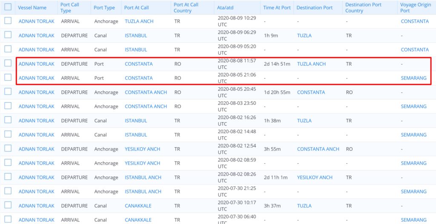Check the row dated 2020-08-03 23:50 UTC
This screenshot has width=436, height=224.
coord(8,106)
